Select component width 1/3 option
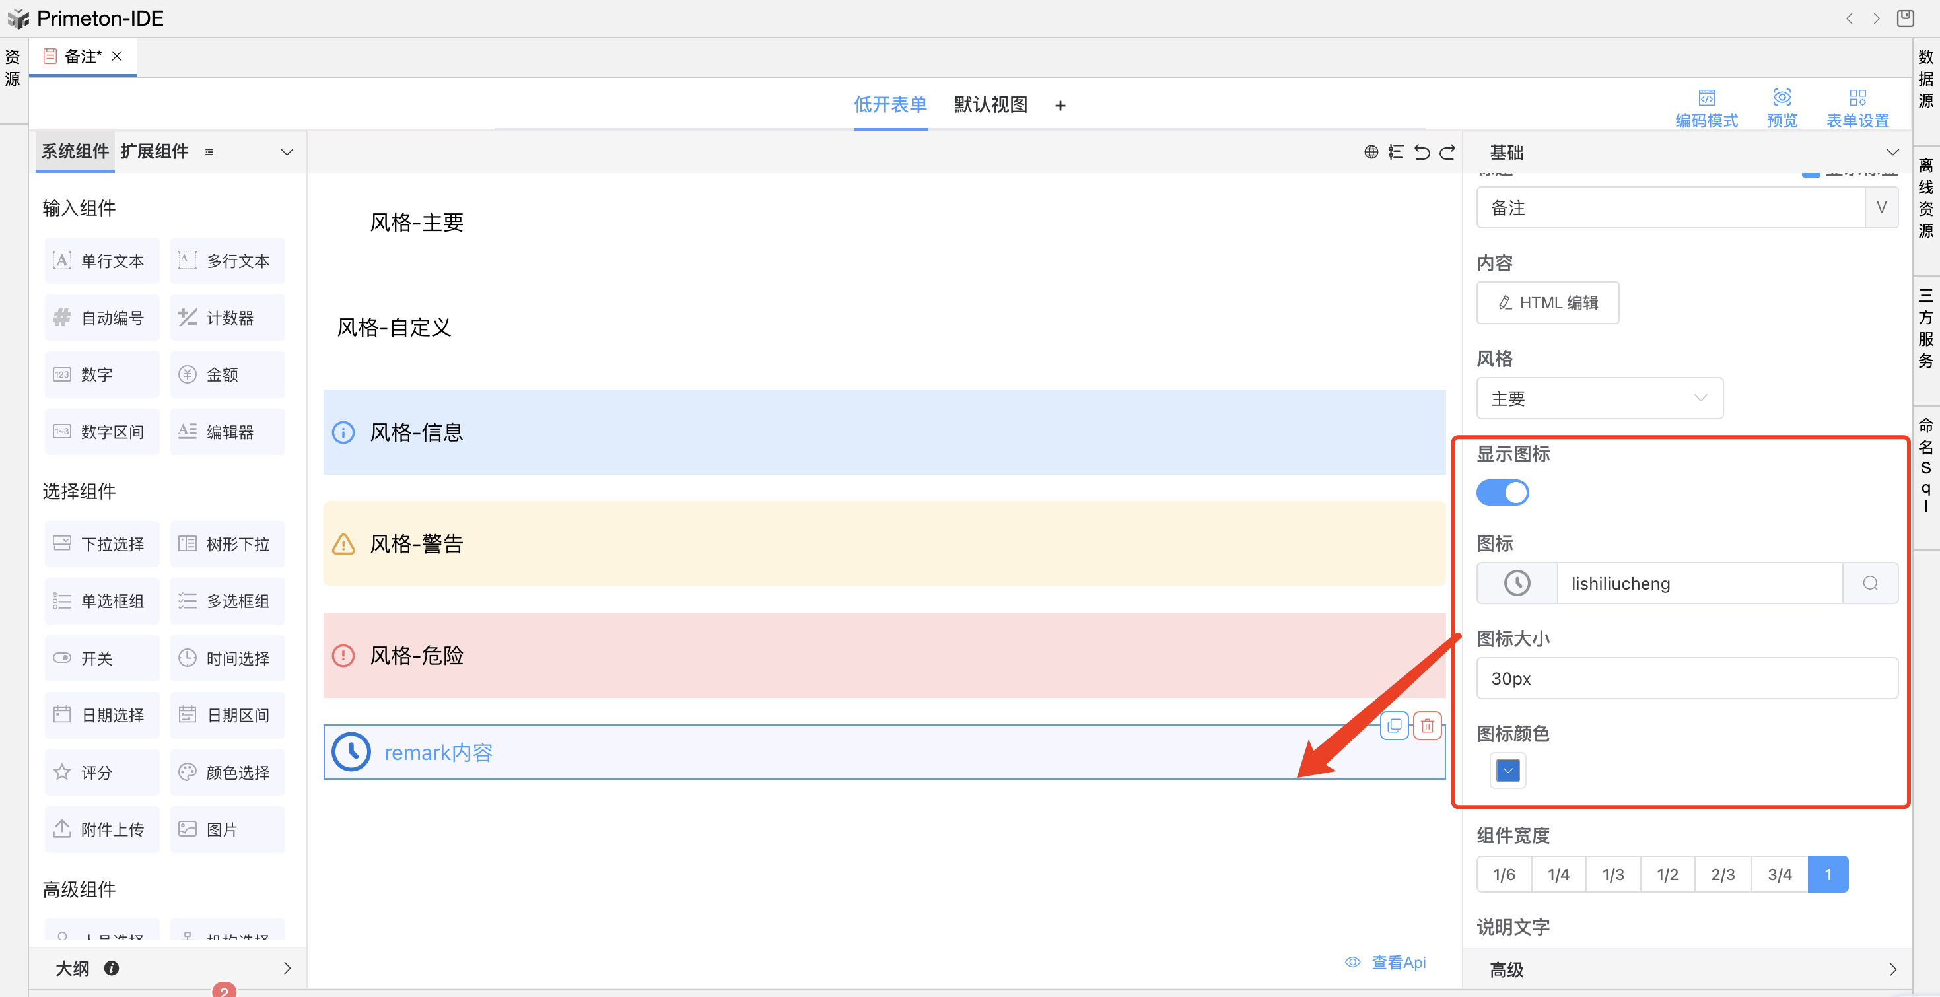 (x=1612, y=874)
